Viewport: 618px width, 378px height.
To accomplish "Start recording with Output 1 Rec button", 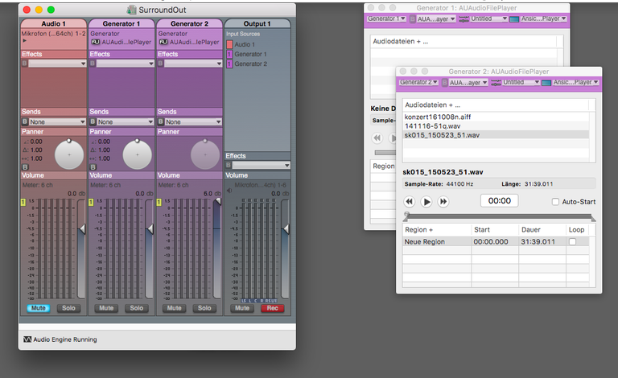I will point(272,308).
